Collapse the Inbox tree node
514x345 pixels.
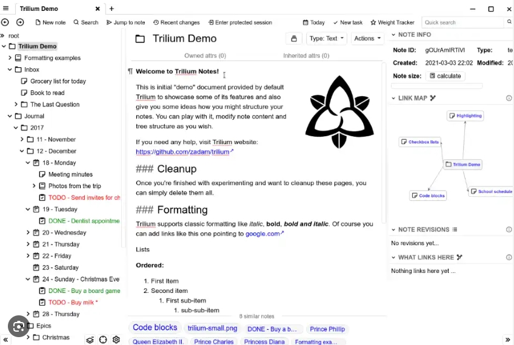tap(10, 70)
